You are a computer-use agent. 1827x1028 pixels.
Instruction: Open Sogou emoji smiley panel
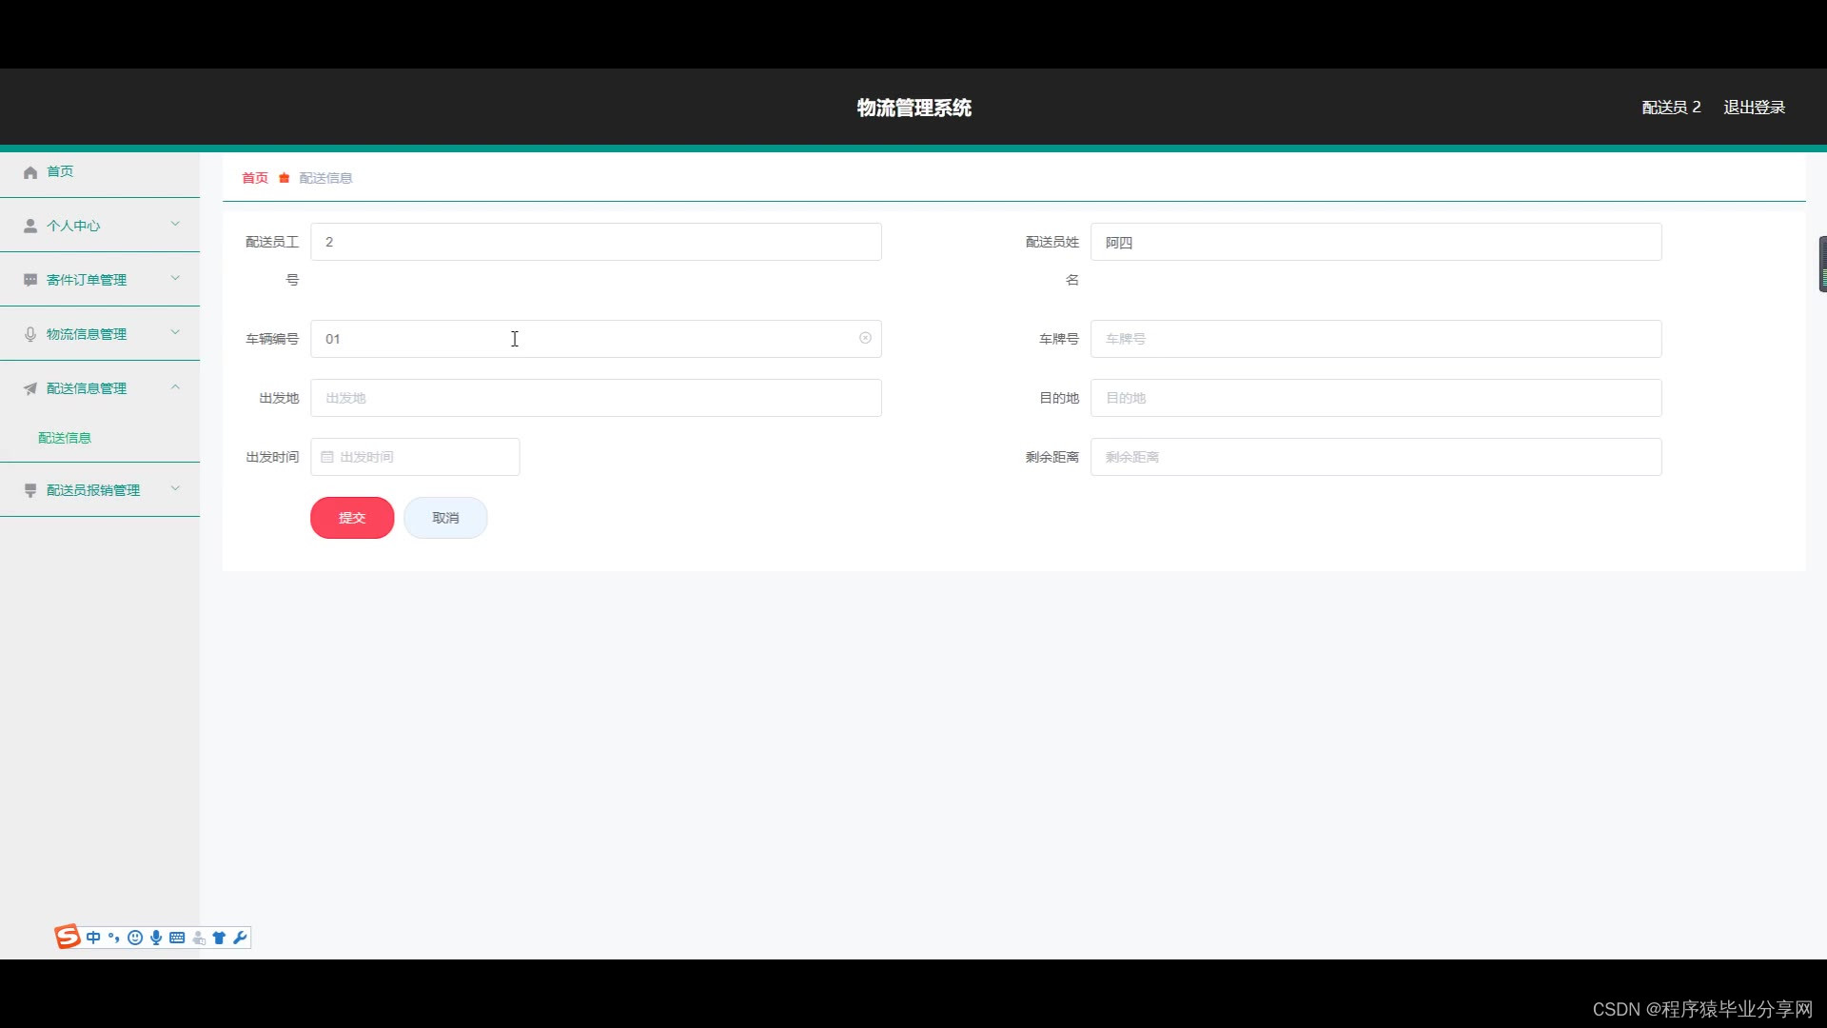(x=135, y=938)
